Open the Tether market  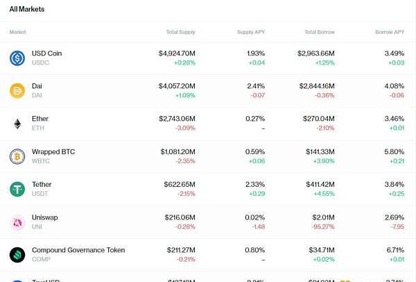tap(208, 189)
